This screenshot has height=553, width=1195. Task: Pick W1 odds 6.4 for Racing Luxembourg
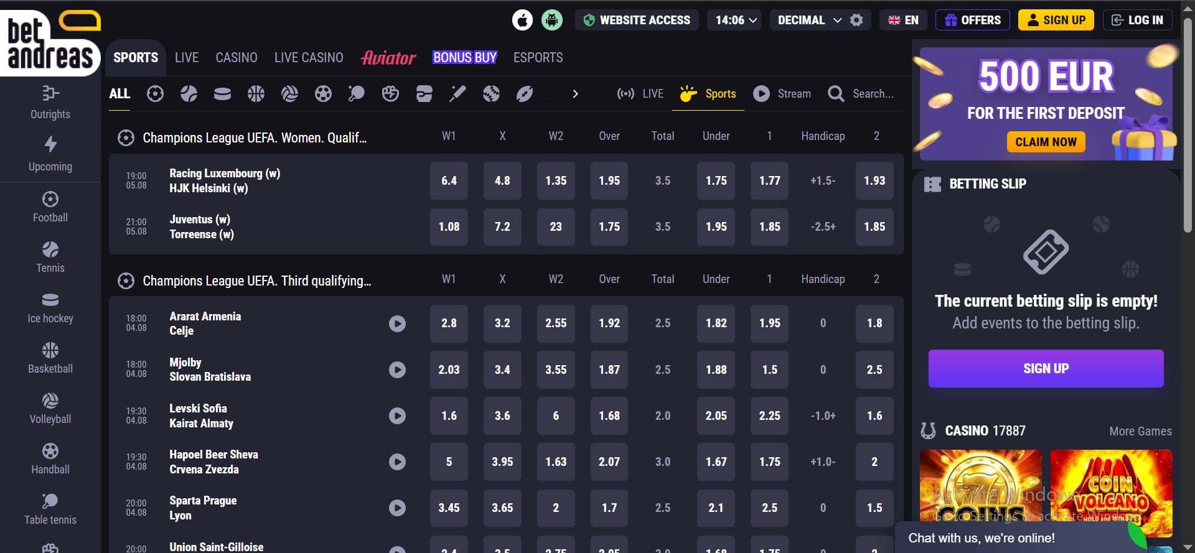(449, 180)
